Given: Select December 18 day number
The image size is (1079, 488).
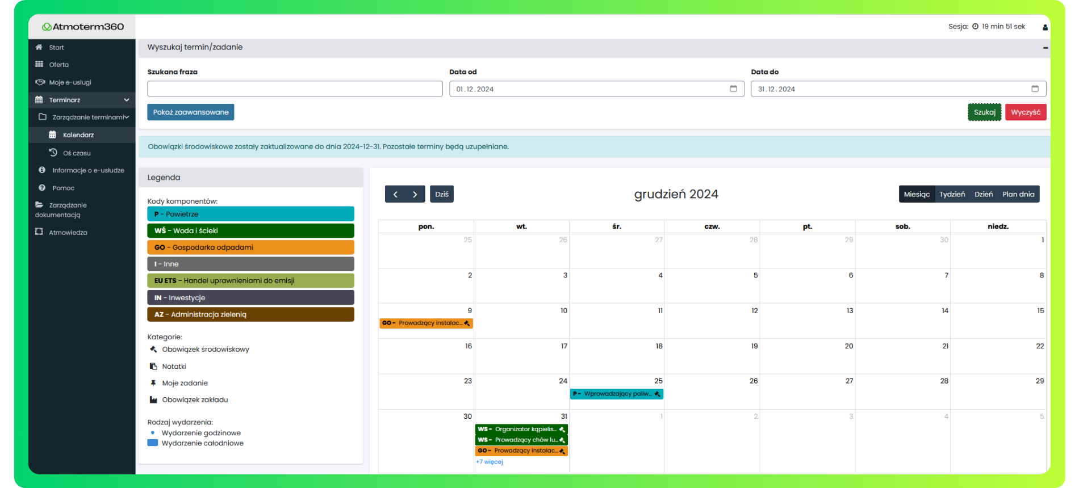Looking at the screenshot, I should [x=659, y=346].
